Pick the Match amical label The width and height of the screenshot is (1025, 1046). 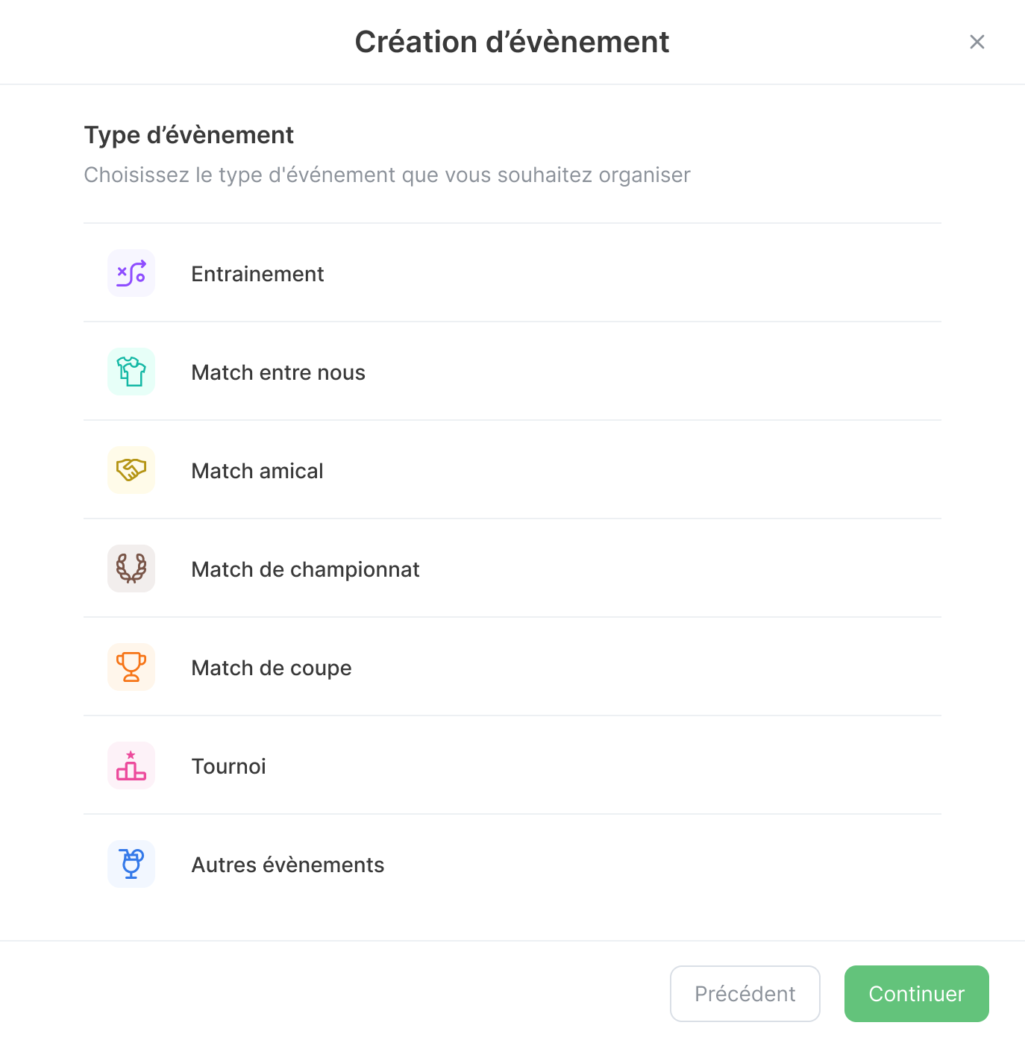tap(257, 471)
